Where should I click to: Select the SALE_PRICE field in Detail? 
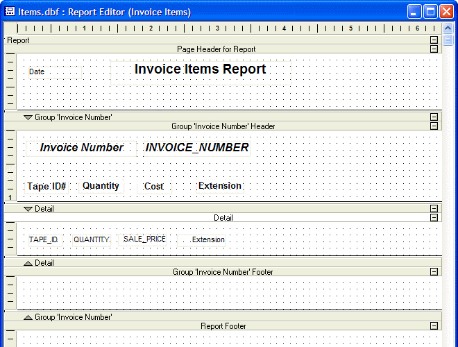click(x=142, y=239)
